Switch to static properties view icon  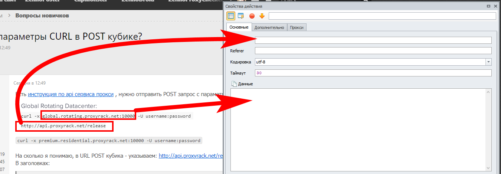(x=231, y=16)
